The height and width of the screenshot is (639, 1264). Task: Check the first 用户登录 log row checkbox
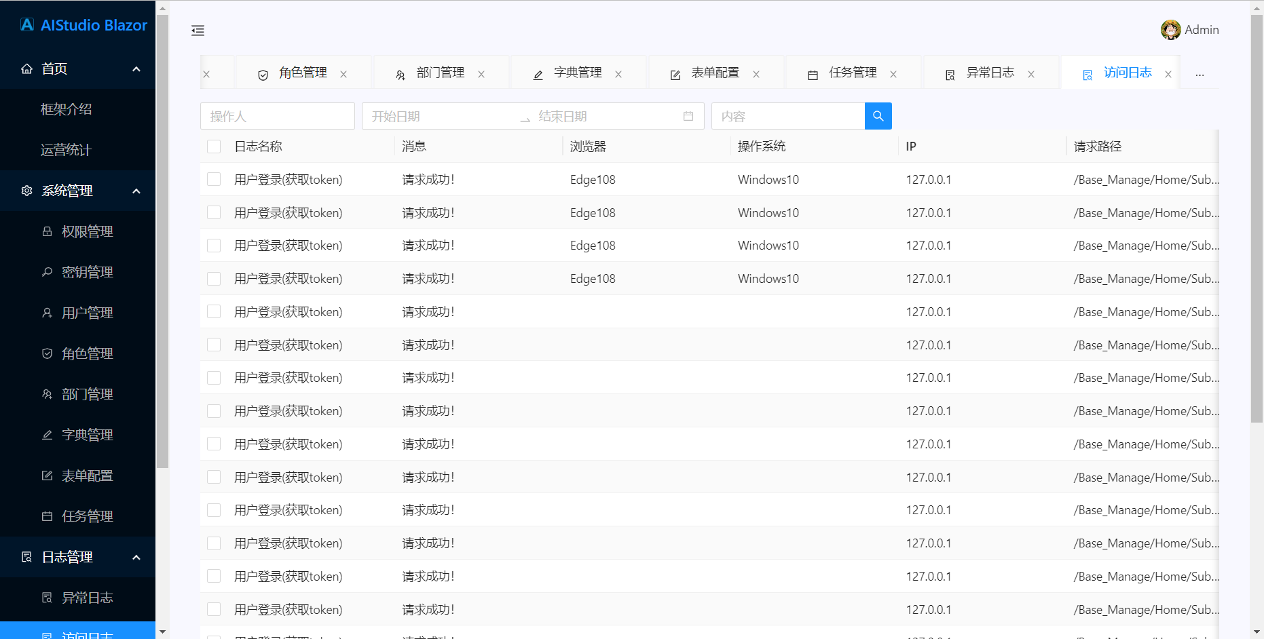pos(214,179)
